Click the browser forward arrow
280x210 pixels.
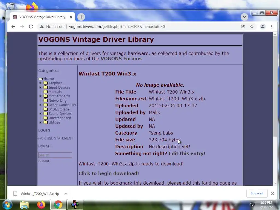(22, 27)
